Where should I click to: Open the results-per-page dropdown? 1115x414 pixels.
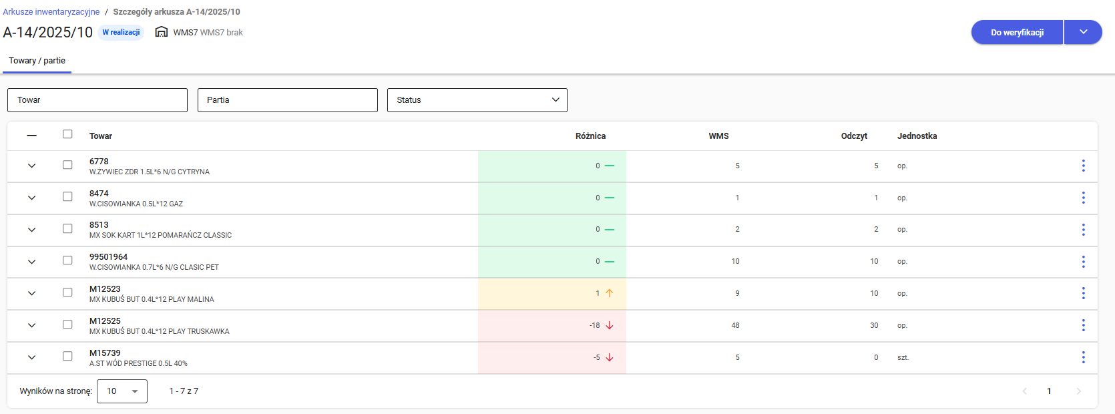pos(122,391)
